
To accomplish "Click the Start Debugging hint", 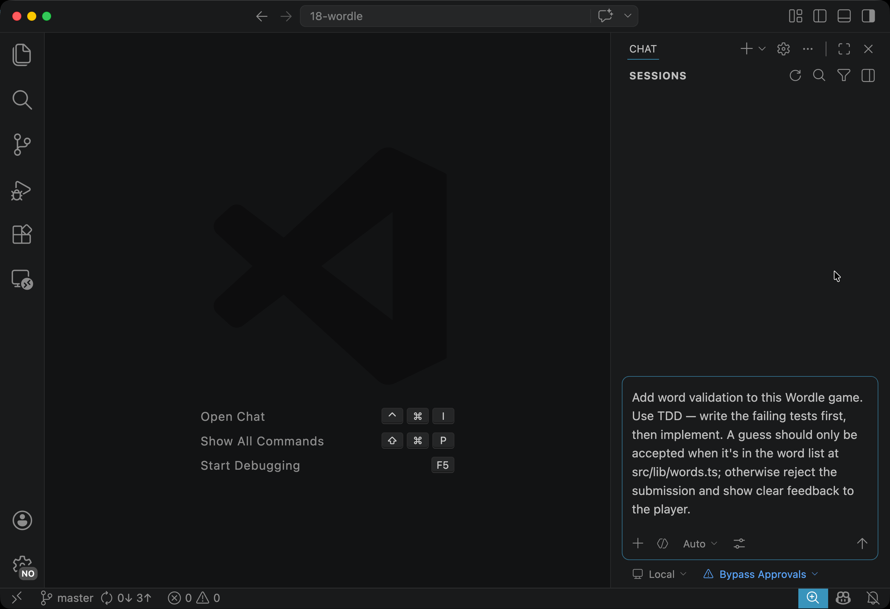I will click(x=250, y=465).
